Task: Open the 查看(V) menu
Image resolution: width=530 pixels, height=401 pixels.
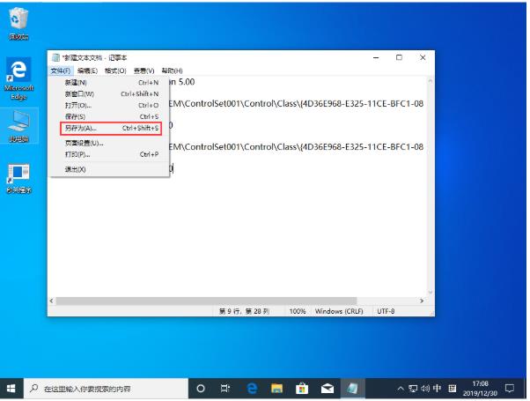Action: click(144, 71)
